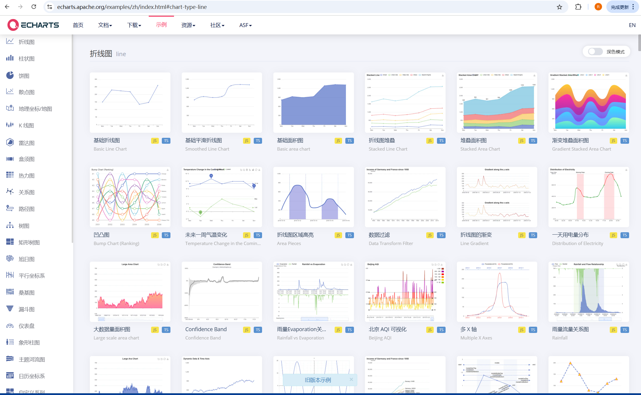Select the 示例 navigation tab
The width and height of the screenshot is (641, 395).
click(161, 25)
